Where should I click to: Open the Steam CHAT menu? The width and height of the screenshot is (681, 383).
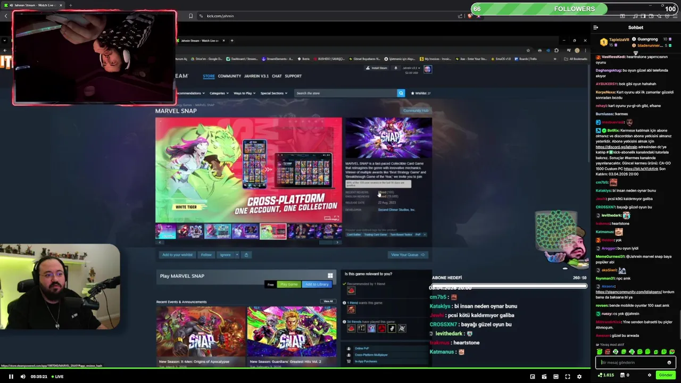(277, 76)
